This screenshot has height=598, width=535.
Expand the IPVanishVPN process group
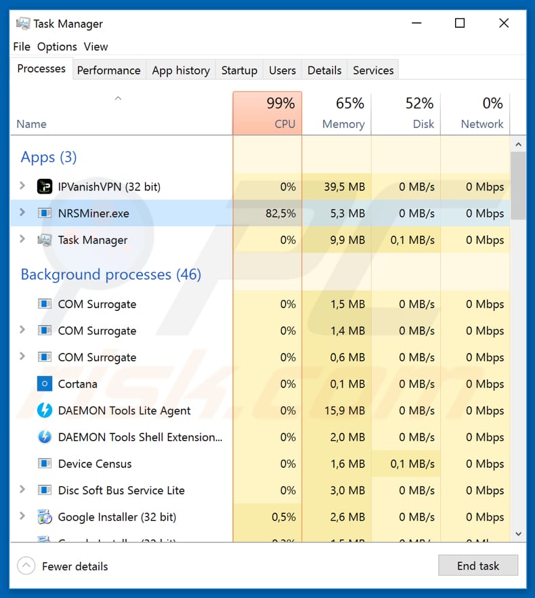22,186
